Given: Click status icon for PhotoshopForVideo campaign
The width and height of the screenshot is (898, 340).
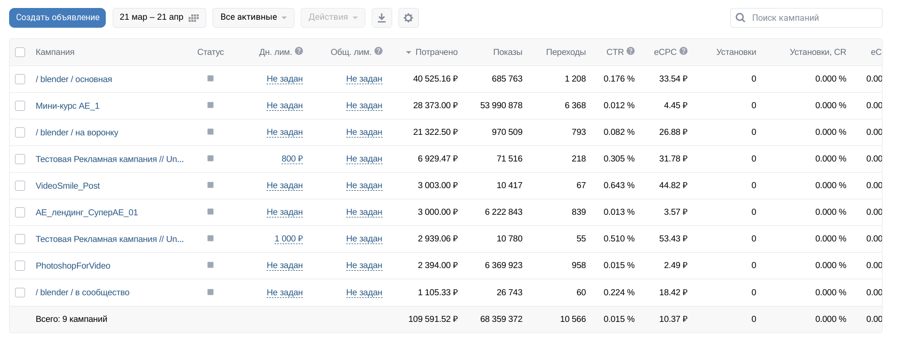Looking at the screenshot, I should point(210,265).
